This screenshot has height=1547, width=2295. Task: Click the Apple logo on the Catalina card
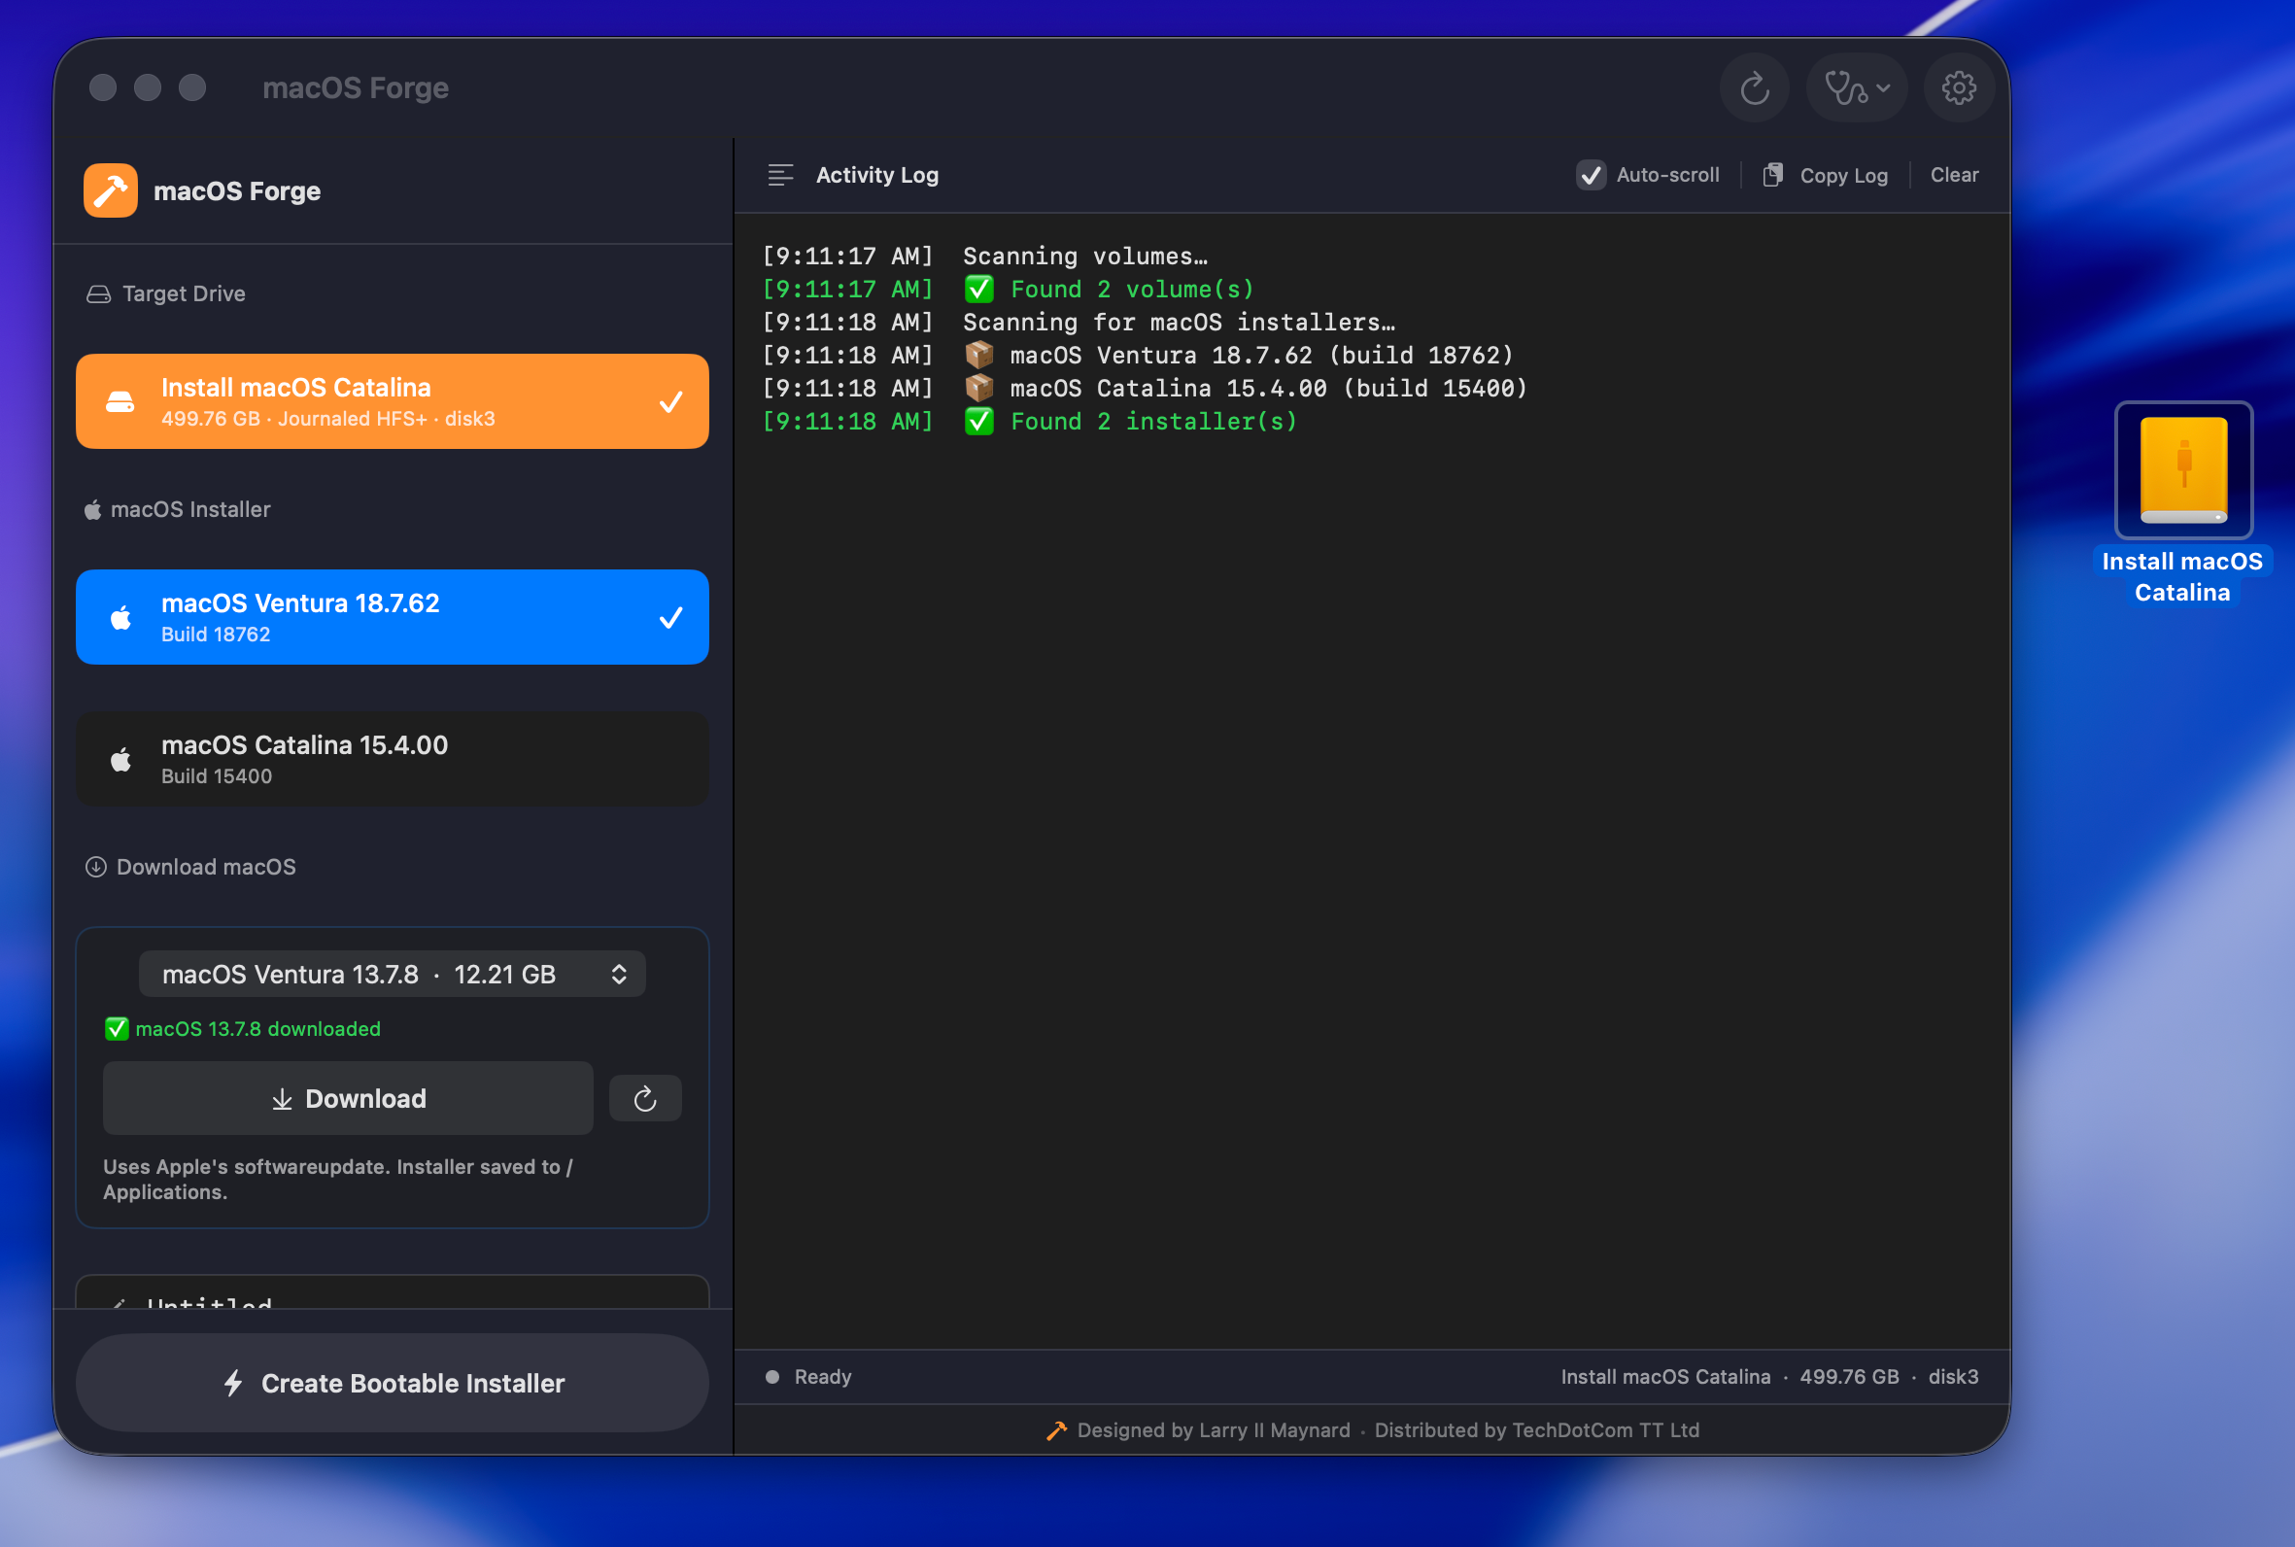click(120, 760)
